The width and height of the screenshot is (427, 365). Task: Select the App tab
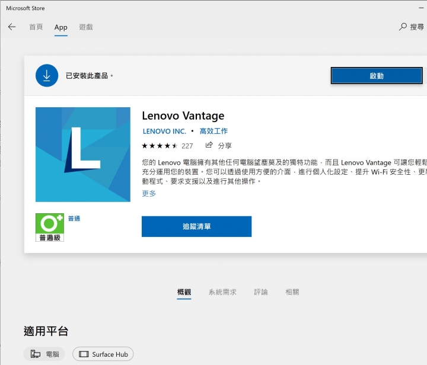point(60,27)
